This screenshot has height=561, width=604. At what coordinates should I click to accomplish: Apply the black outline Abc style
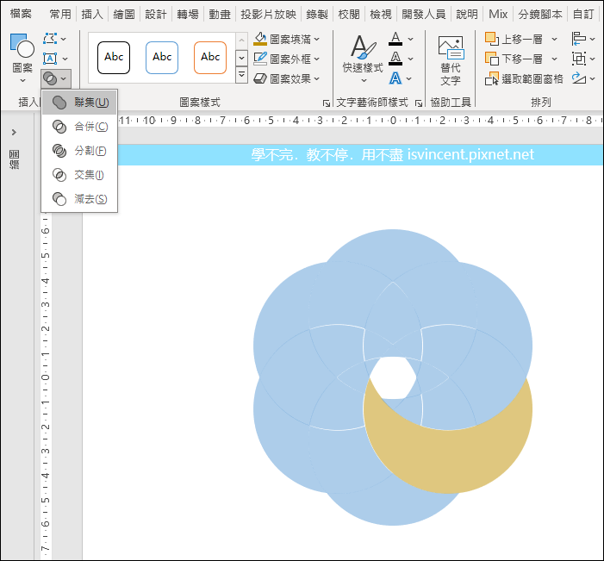coord(114,58)
